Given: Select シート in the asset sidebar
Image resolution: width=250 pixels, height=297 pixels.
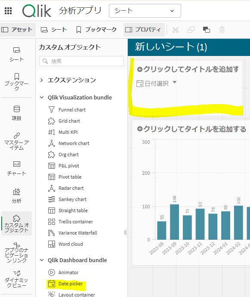Looking at the screenshot, I should click(16, 54).
